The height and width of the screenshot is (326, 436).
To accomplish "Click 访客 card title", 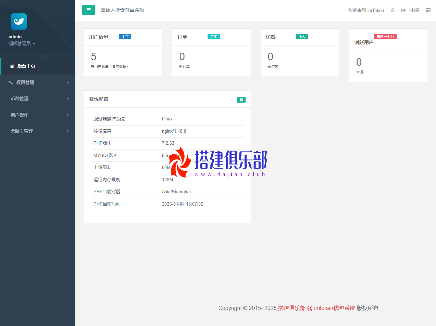I will pos(271,37).
